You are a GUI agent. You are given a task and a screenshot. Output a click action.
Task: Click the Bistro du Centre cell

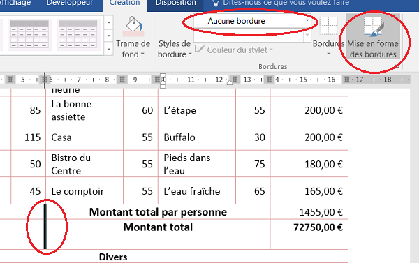point(84,164)
